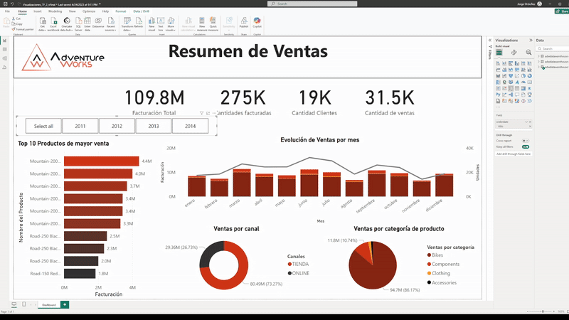
Task: Click filter icon above the year slicer
Action: click(x=203, y=113)
